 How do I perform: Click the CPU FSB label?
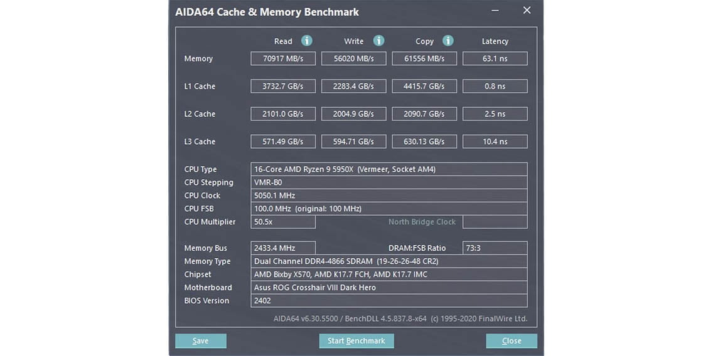(x=199, y=209)
